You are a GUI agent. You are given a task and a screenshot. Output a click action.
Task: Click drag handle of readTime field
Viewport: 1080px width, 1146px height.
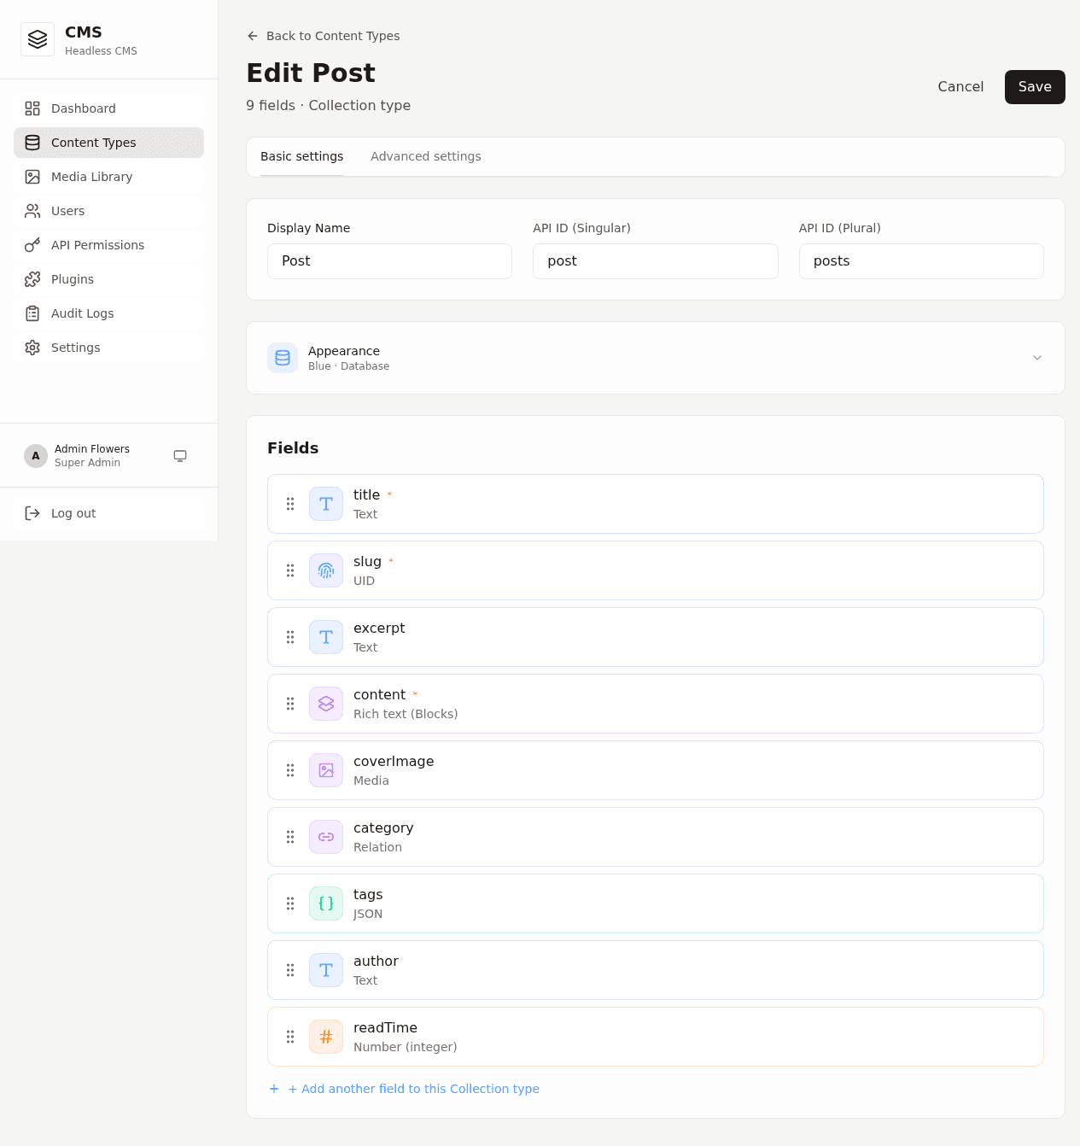click(290, 1037)
